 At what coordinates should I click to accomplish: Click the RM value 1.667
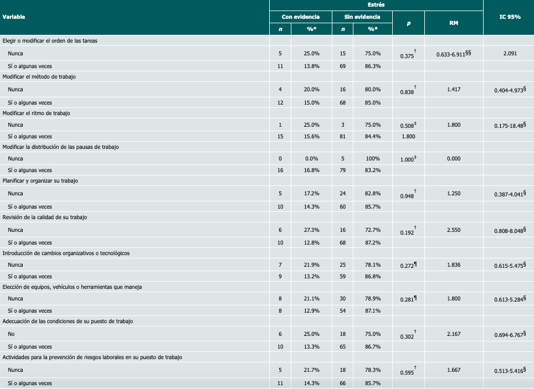pyautogui.click(x=453, y=370)
